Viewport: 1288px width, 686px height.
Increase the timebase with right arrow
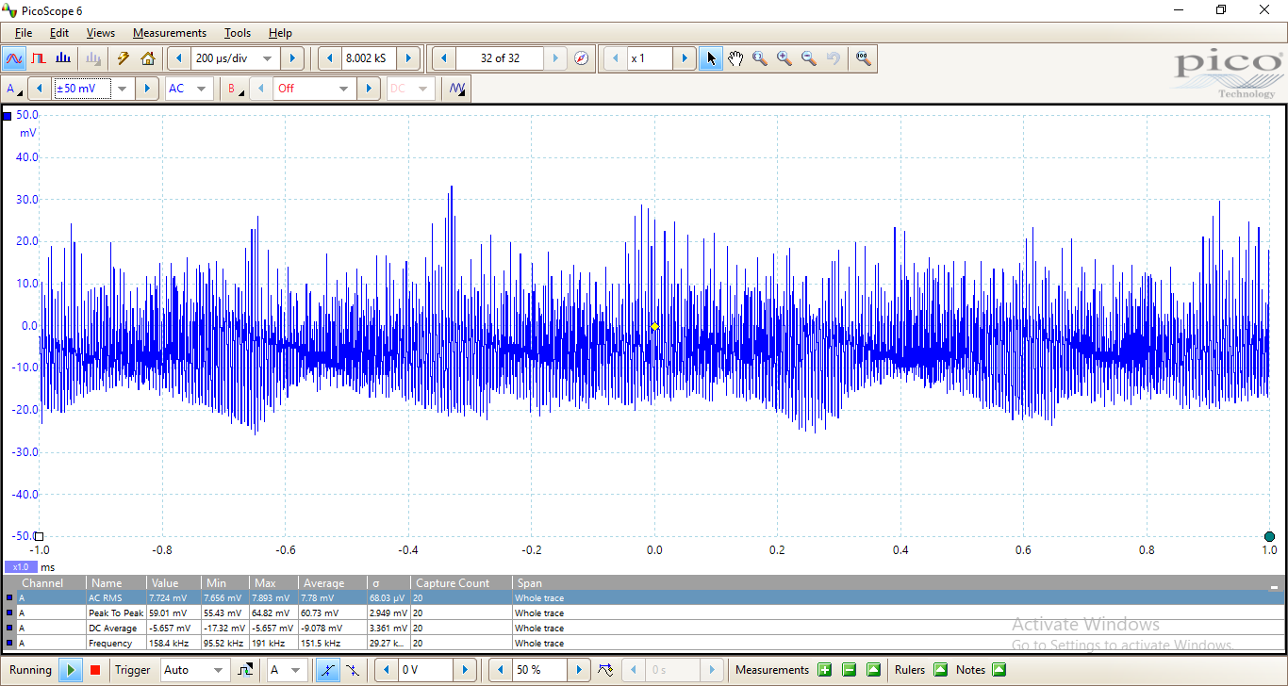tap(292, 58)
